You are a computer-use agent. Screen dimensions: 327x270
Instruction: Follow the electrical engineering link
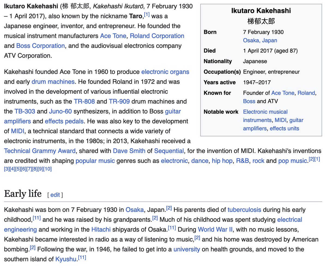[153, 225]
